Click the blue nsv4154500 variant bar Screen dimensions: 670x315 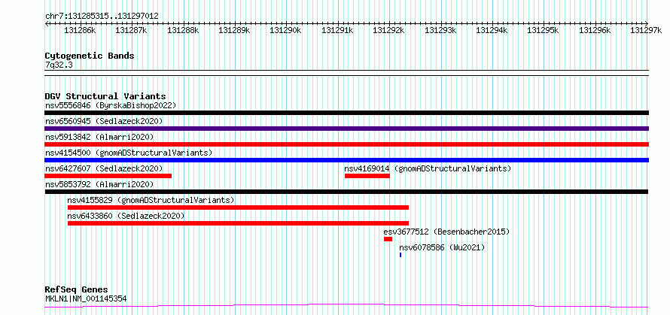tap(346, 160)
